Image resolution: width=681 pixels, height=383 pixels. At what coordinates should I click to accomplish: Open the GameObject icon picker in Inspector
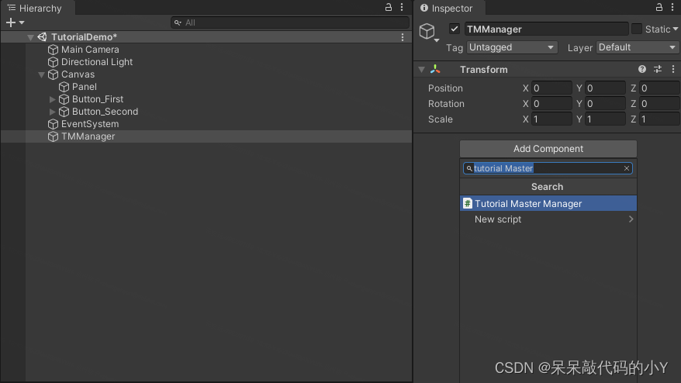point(429,33)
